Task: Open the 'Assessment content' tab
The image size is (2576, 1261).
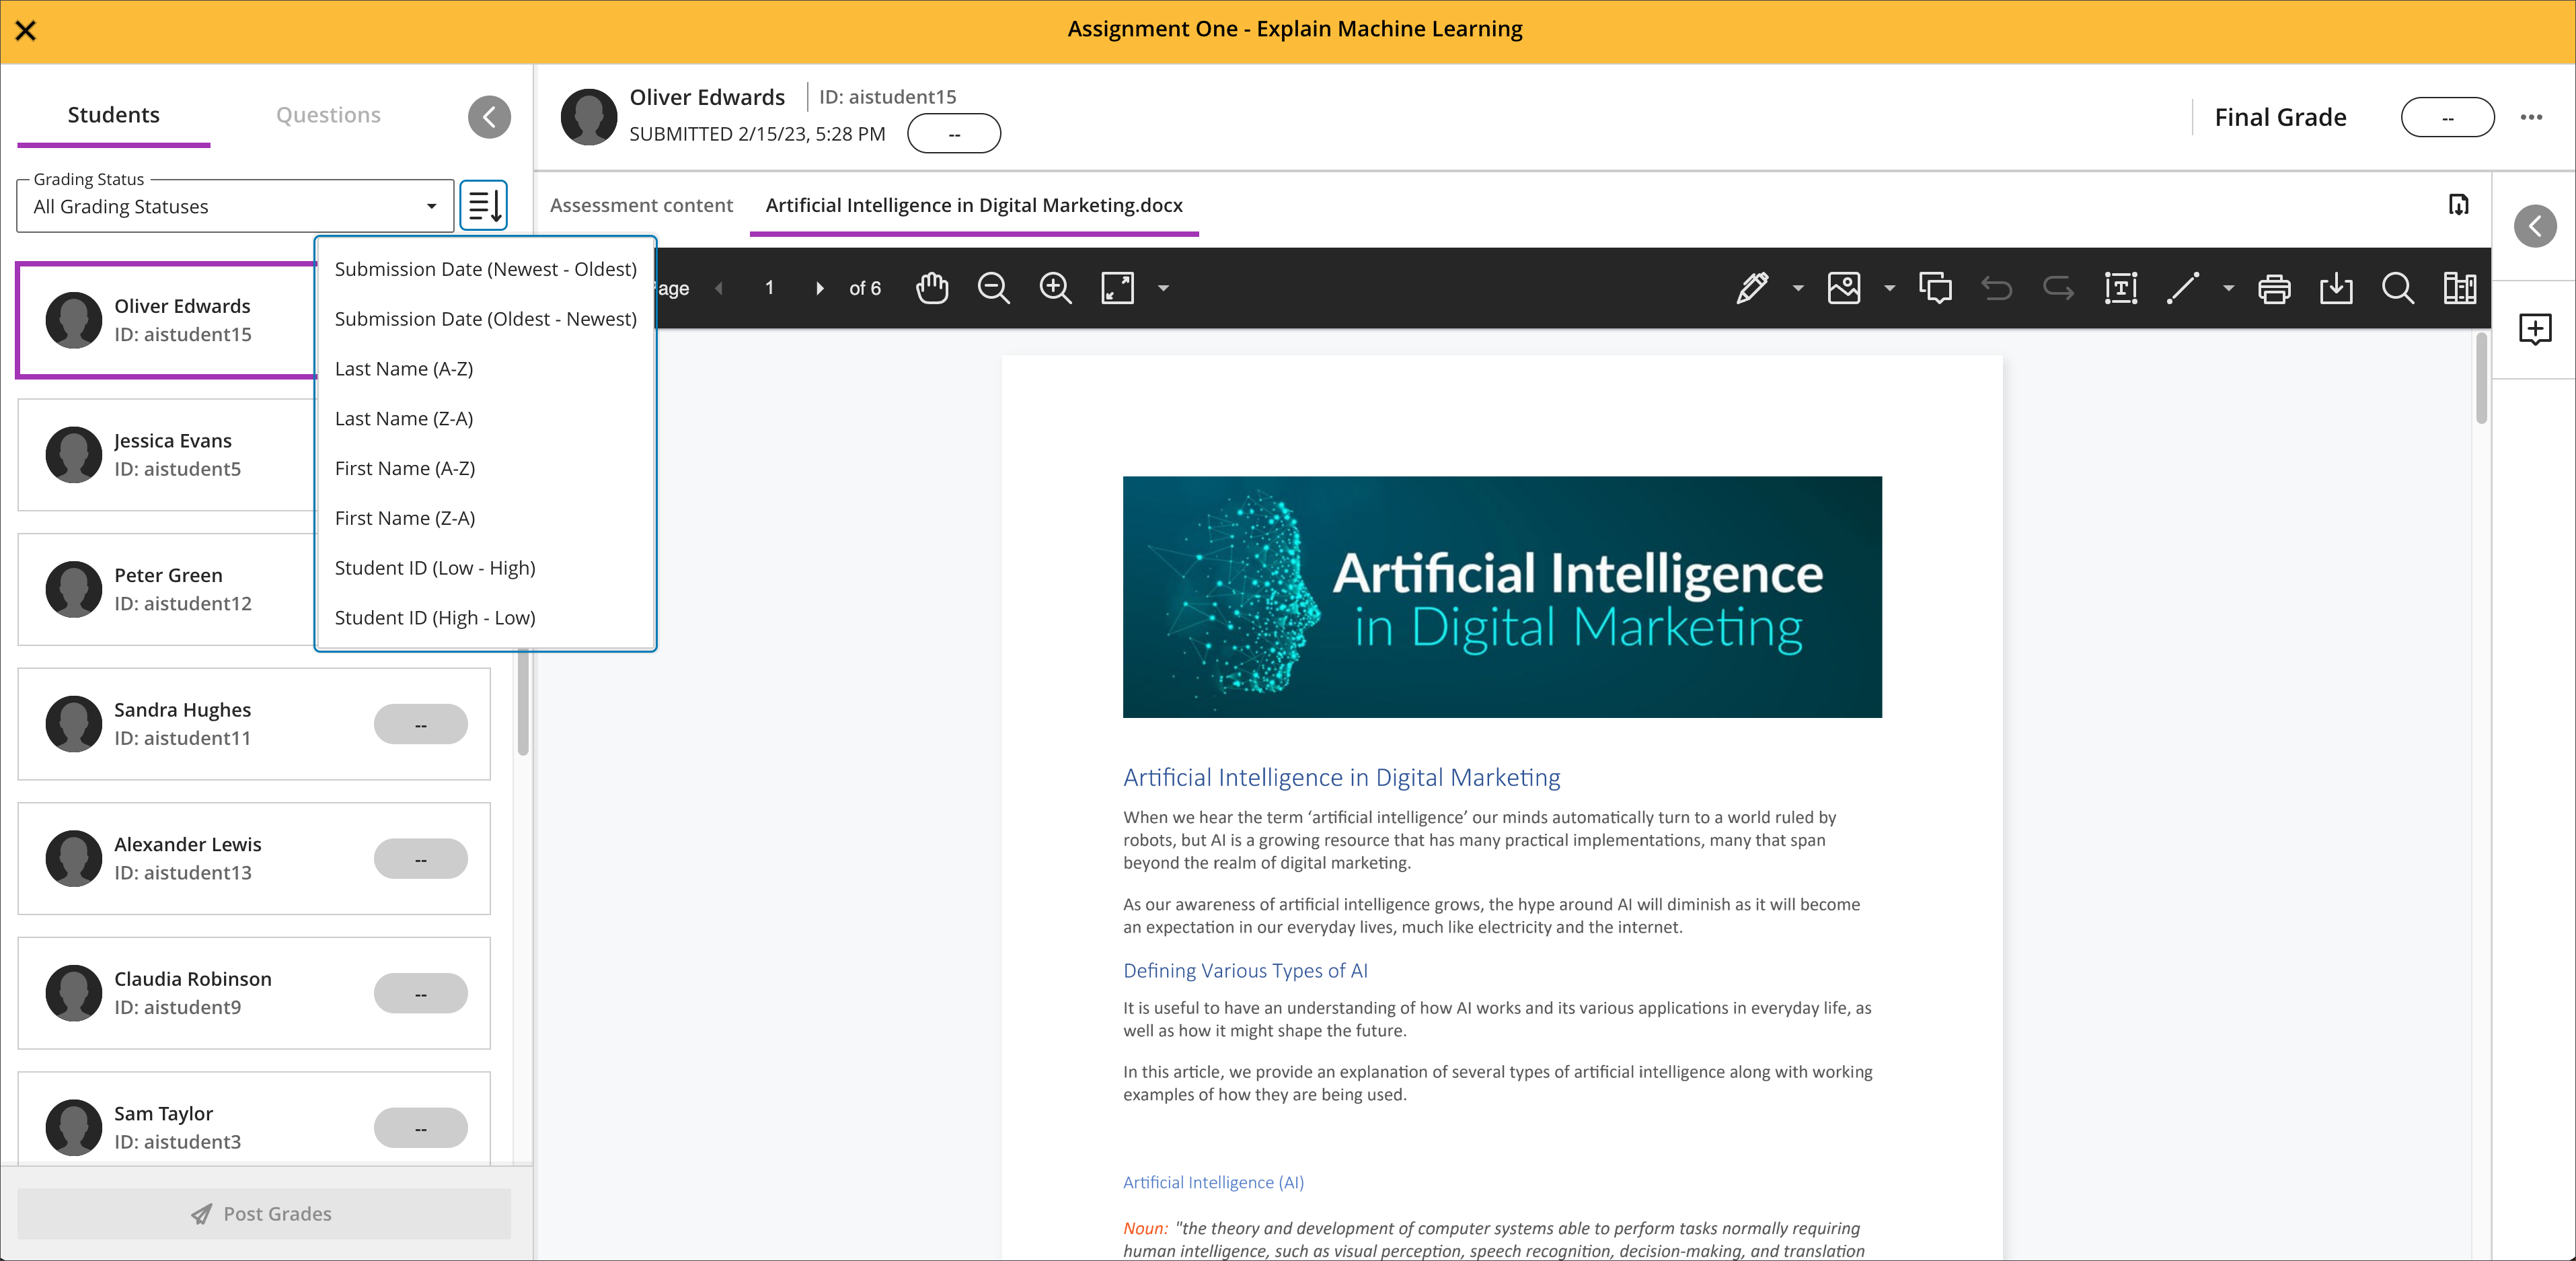Action: pyautogui.click(x=641, y=205)
